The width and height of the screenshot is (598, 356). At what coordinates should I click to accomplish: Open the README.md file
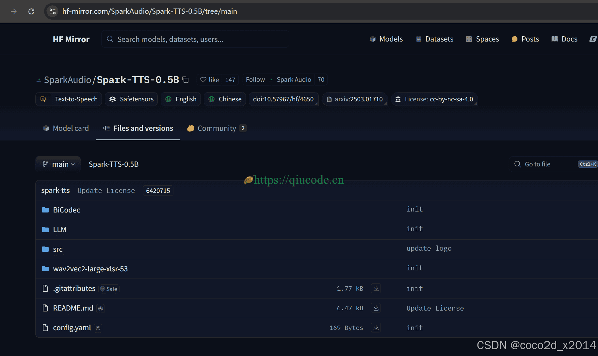[x=73, y=308]
